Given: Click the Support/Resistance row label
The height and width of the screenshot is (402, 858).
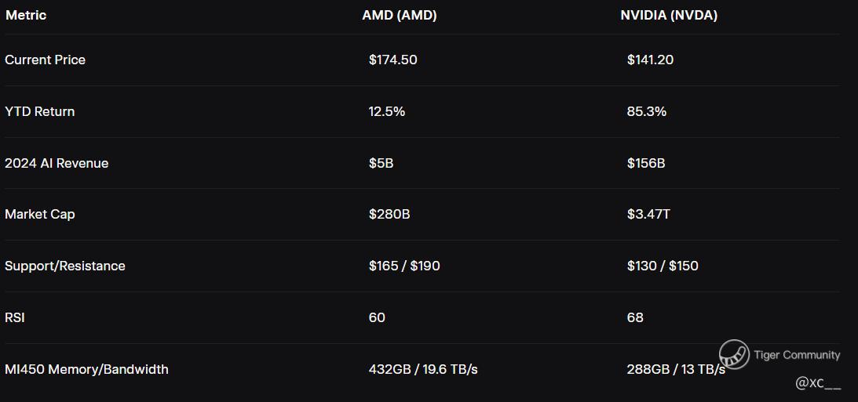Looking at the screenshot, I should [x=65, y=266].
